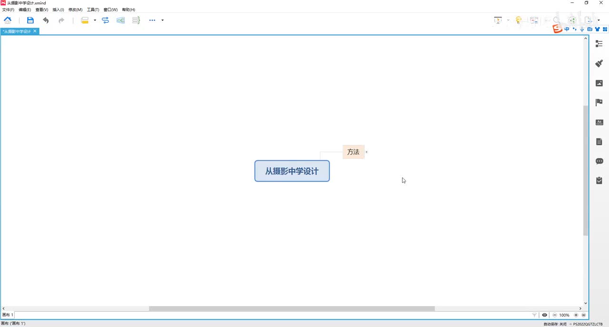
Task: Undo the last action
Action: pyautogui.click(x=46, y=20)
